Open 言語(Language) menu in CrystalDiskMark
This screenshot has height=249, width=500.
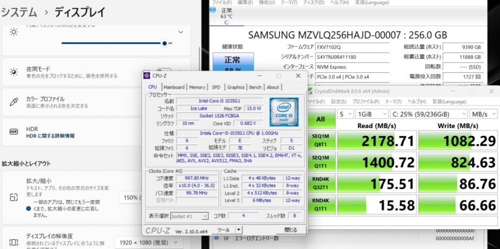click(449, 102)
